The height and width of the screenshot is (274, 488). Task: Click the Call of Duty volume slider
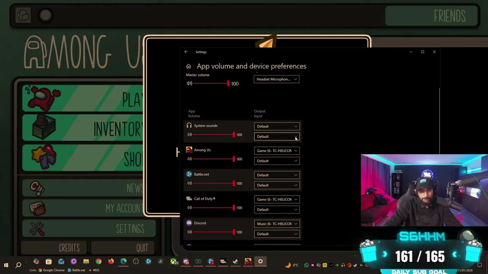214,208
